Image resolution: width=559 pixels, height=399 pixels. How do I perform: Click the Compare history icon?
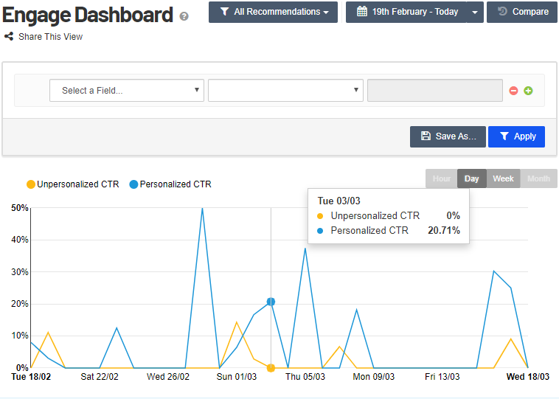click(x=501, y=12)
